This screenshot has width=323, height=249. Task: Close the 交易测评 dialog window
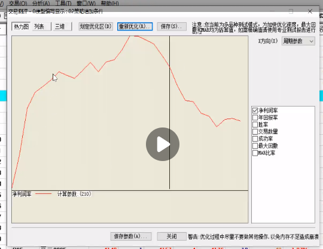[x=310, y=11]
